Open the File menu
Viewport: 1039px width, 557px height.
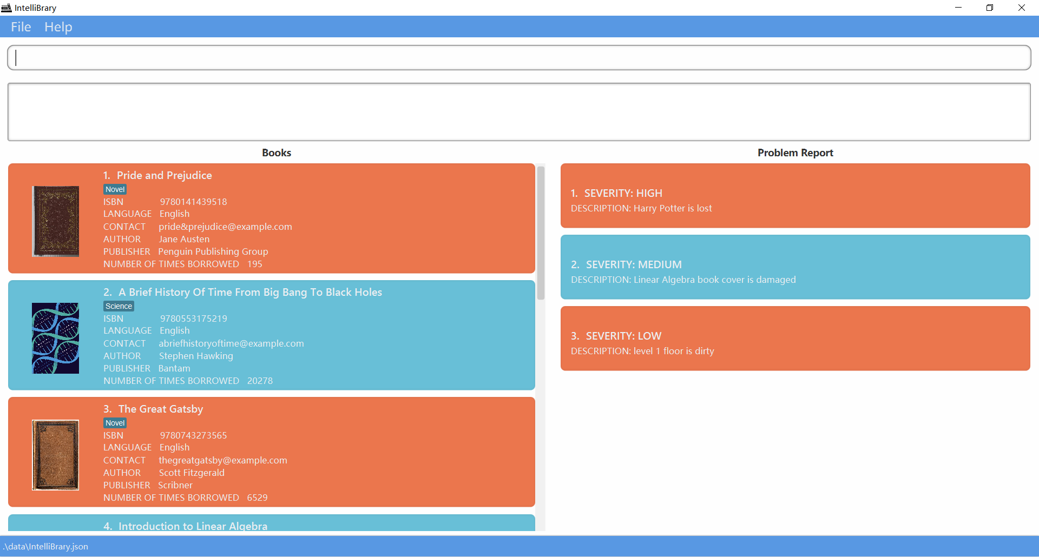21,27
